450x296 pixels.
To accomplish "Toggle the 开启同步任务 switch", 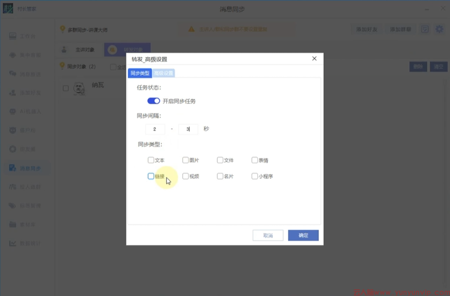I will coord(153,101).
